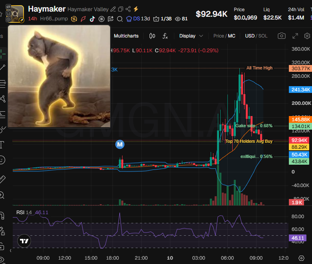Open the TikTok link icon
The image size is (312, 264).
click(92, 19)
